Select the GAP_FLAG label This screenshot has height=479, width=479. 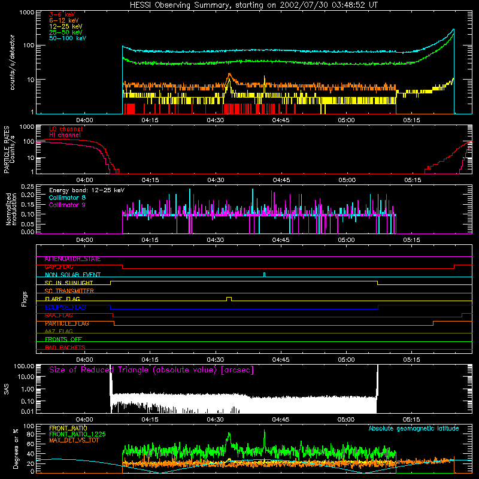[x=59, y=267]
